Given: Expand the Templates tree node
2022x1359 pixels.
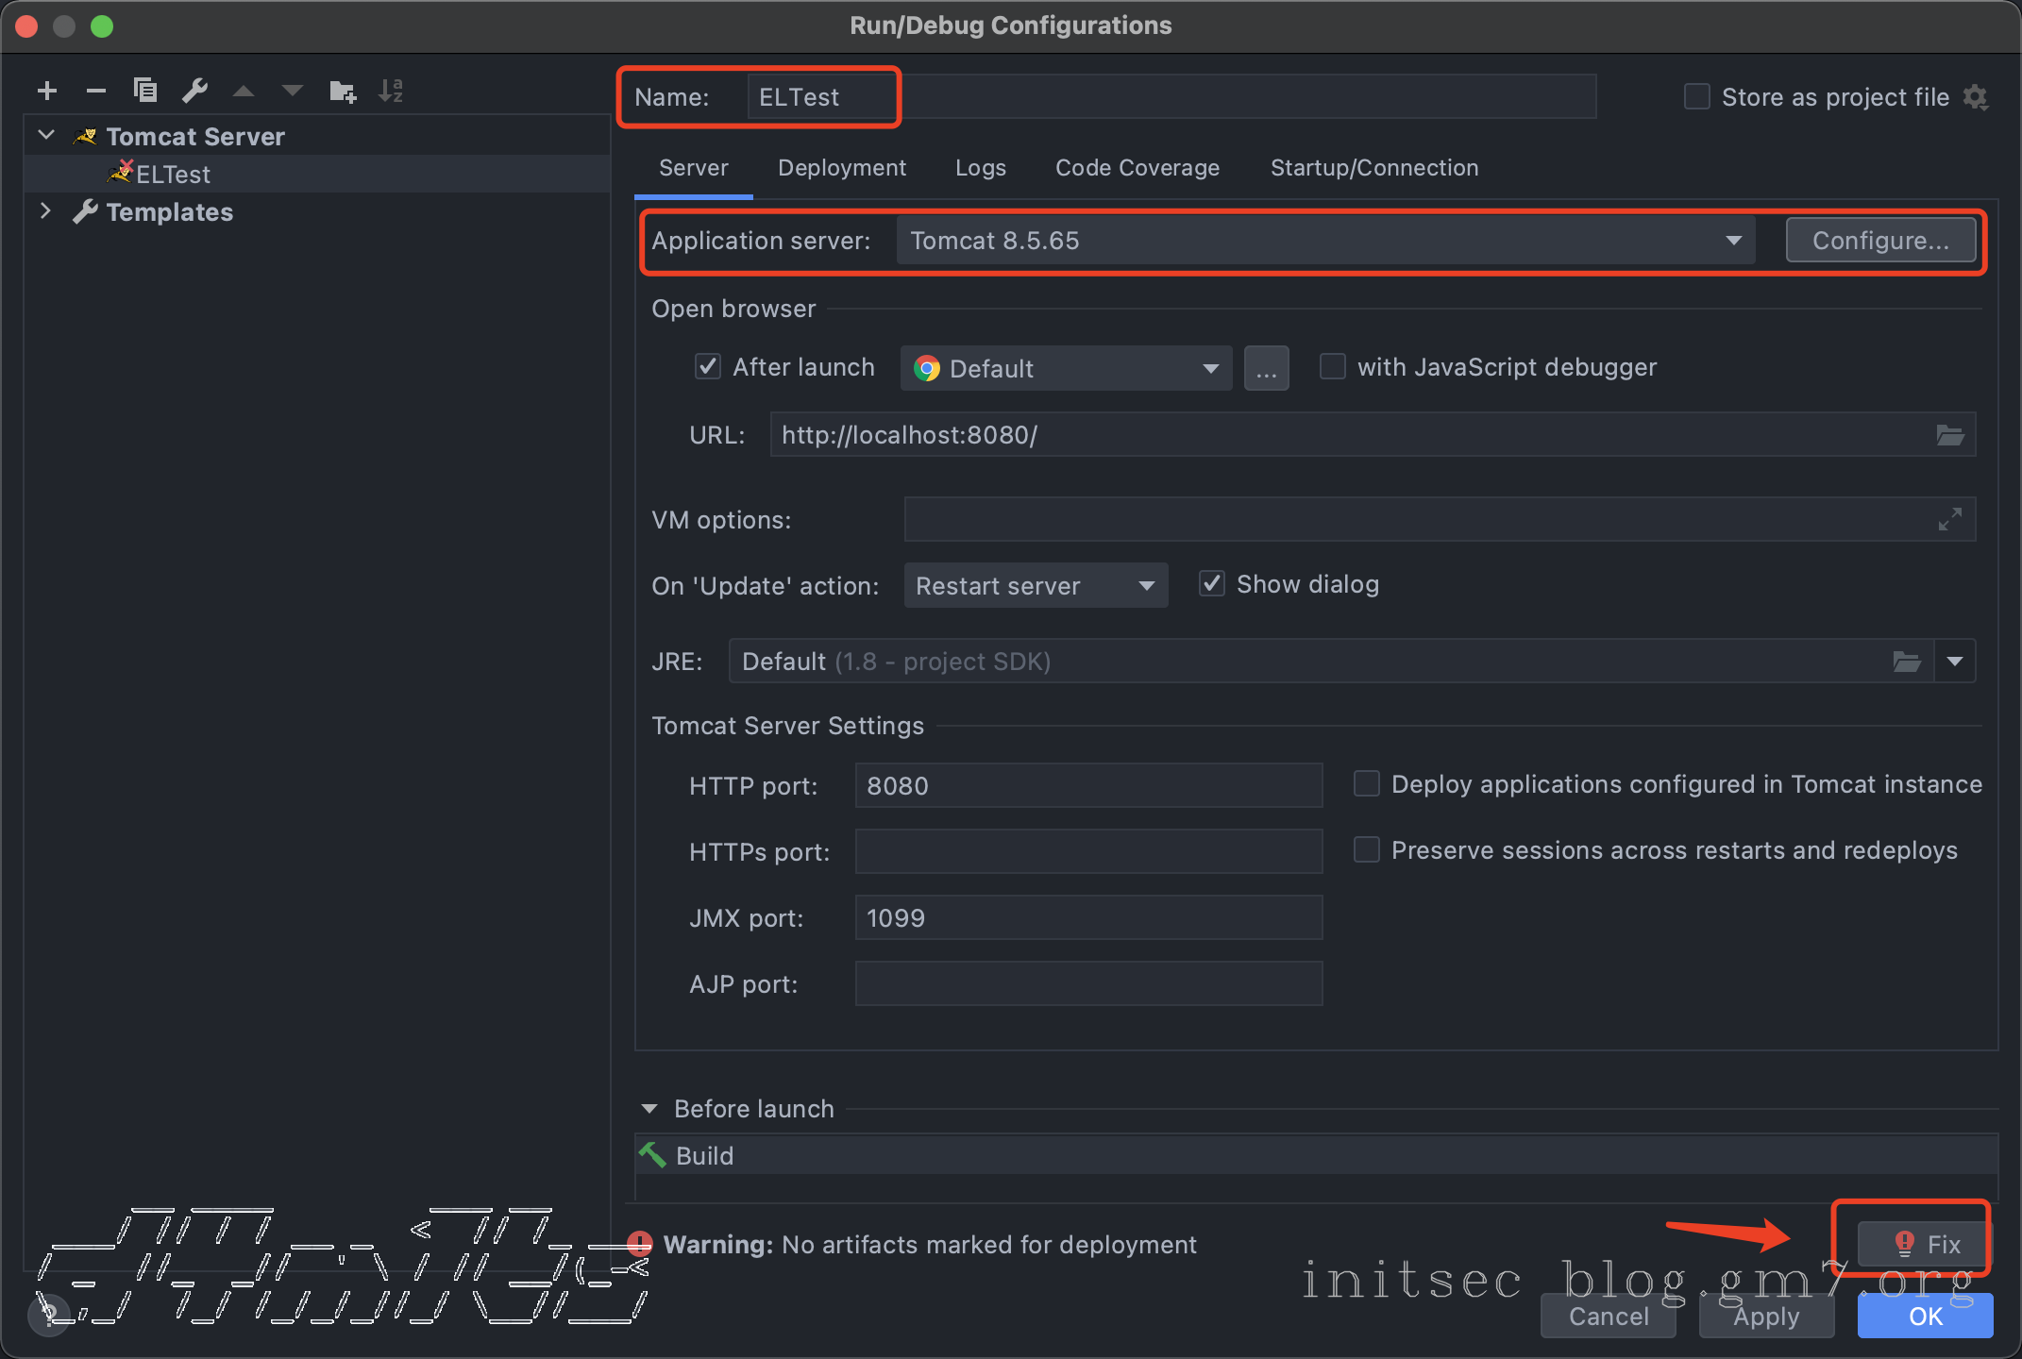Looking at the screenshot, I should point(44,211).
